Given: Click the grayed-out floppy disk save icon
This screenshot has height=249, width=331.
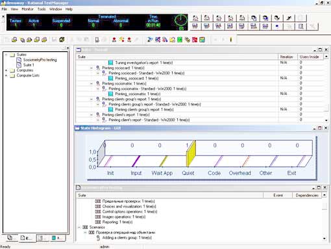Looking at the screenshot, I should (54, 40).
